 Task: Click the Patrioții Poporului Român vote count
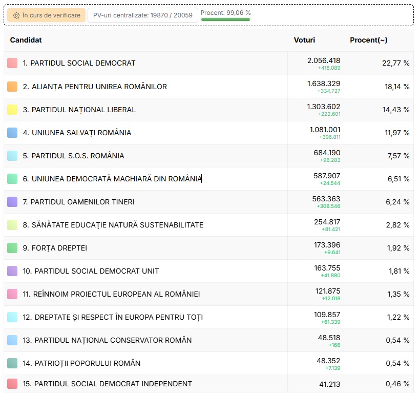(x=328, y=361)
